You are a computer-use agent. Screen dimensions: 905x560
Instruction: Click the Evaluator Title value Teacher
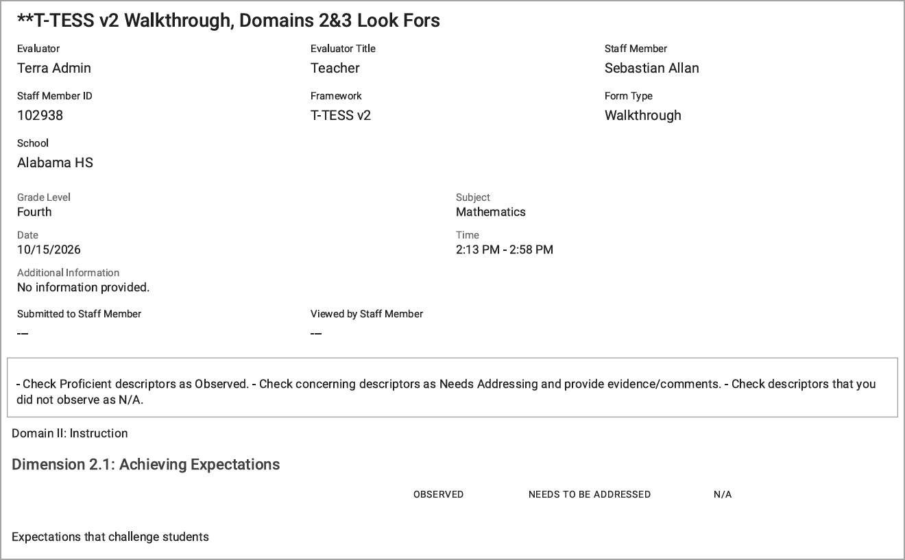pos(335,68)
